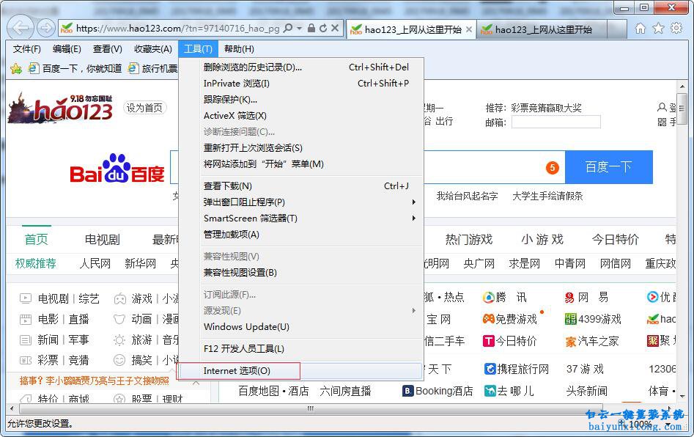Open the 查看(V) menu
Image resolution: width=694 pixels, height=437 pixels.
(x=108, y=48)
